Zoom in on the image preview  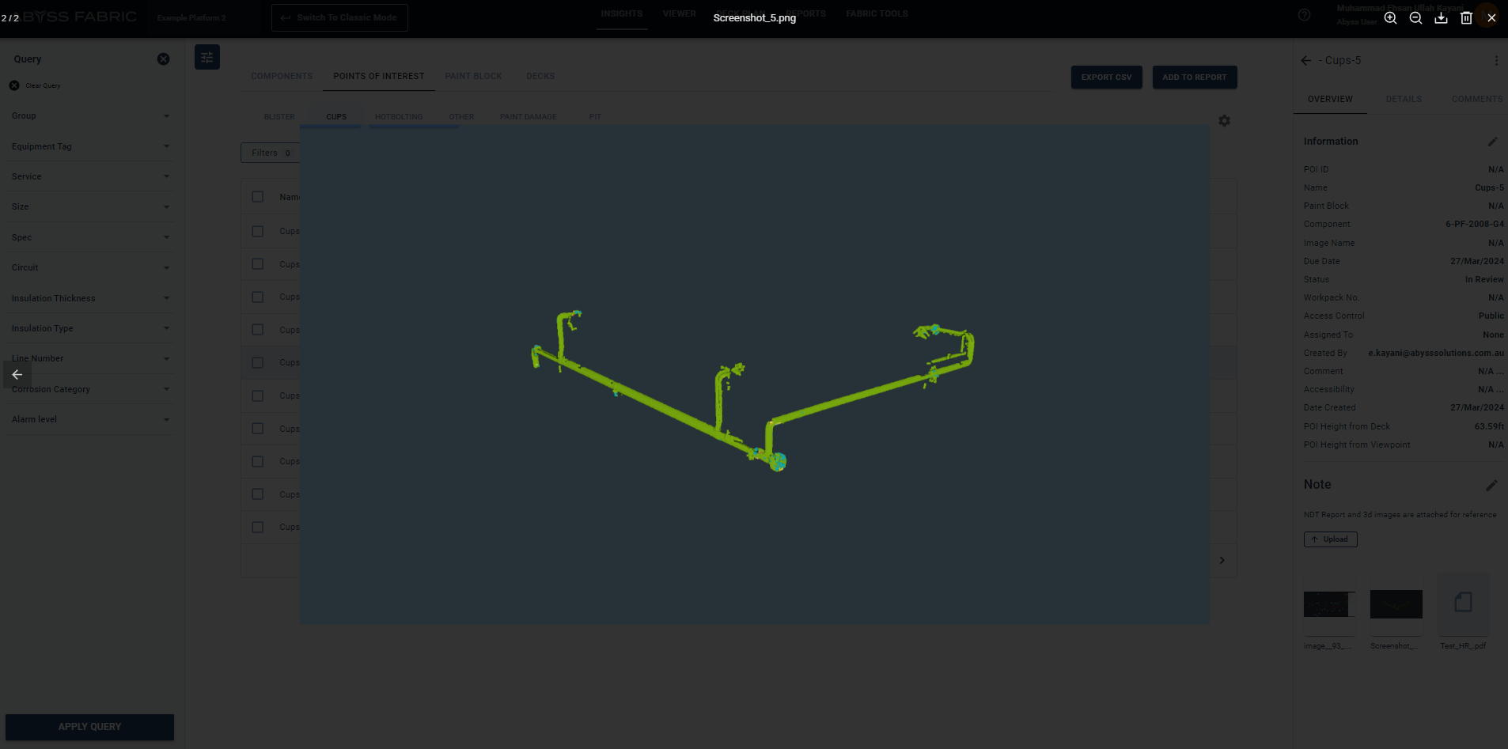[1390, 18]
